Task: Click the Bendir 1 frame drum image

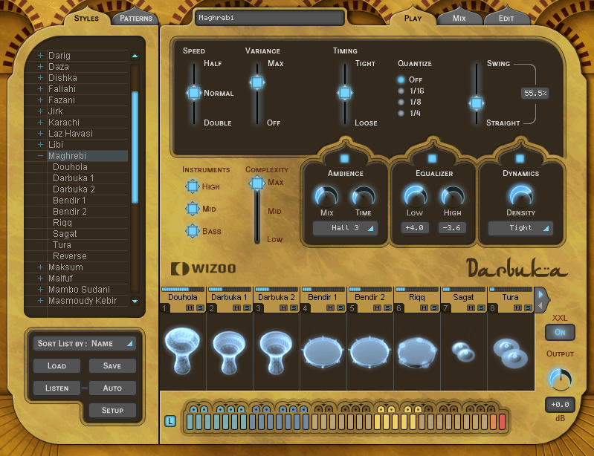Action: [x=323, y=352]
